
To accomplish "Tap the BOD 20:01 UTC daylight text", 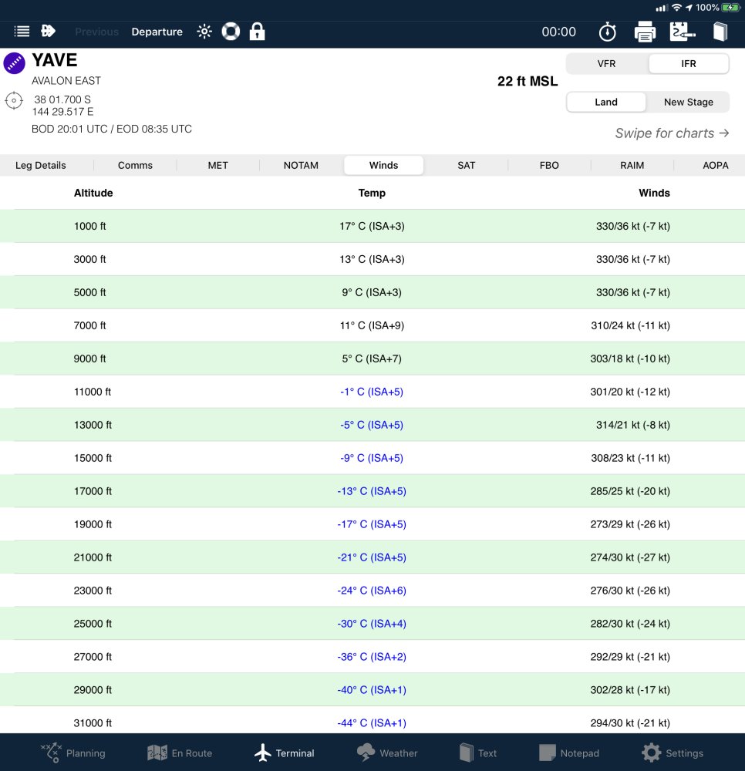I will [x=112, y=129].
